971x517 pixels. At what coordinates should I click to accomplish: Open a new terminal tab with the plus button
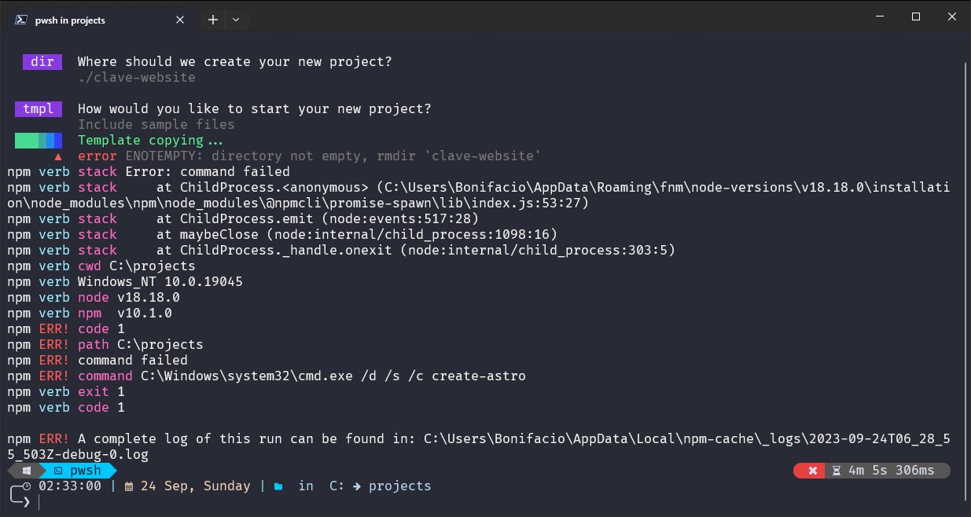click(x=211, y=19)
